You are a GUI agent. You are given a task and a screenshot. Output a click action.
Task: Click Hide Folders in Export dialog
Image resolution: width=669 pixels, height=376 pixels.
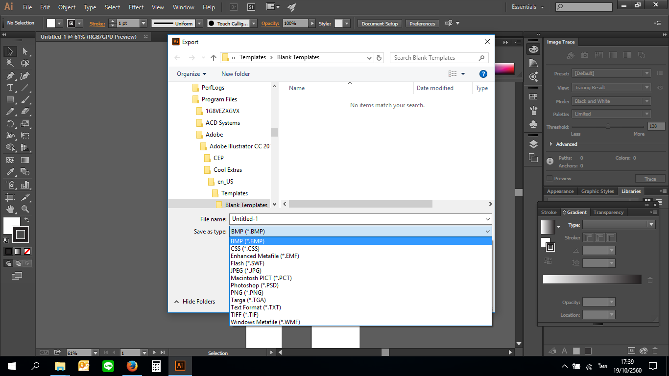194,302
